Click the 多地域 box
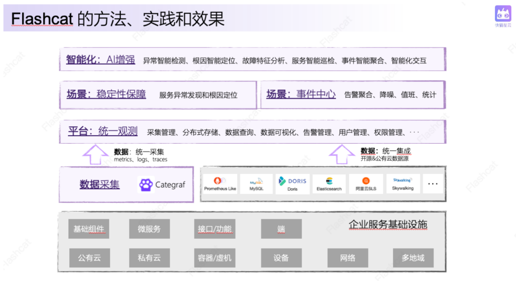The height and width of the screenshot is (281, 516). [413, 258]
